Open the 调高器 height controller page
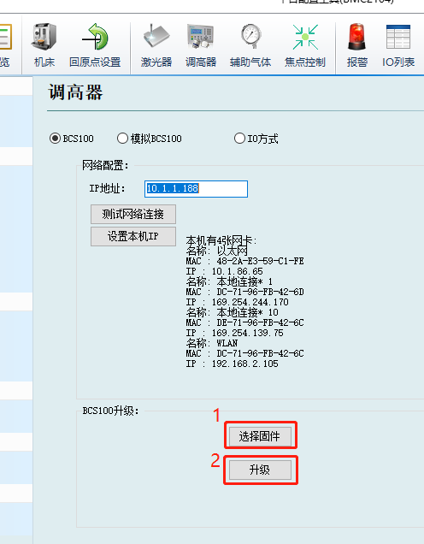 (x=201, y=45)
